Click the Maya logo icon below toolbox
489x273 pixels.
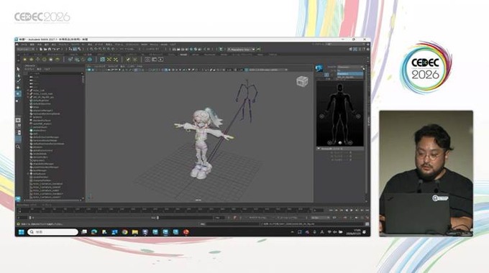tap(18, 198)
